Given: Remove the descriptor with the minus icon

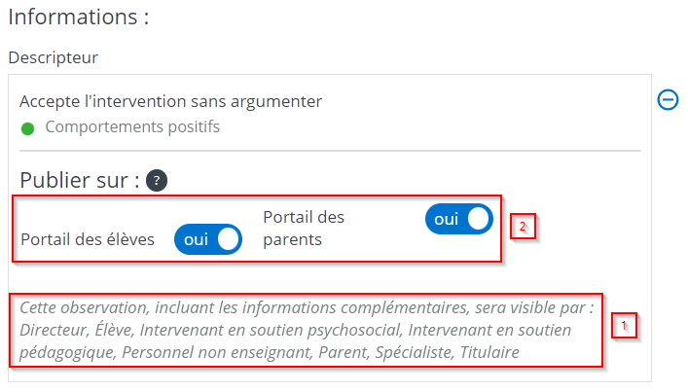Looking at the screenshot, I should point(668,99).
